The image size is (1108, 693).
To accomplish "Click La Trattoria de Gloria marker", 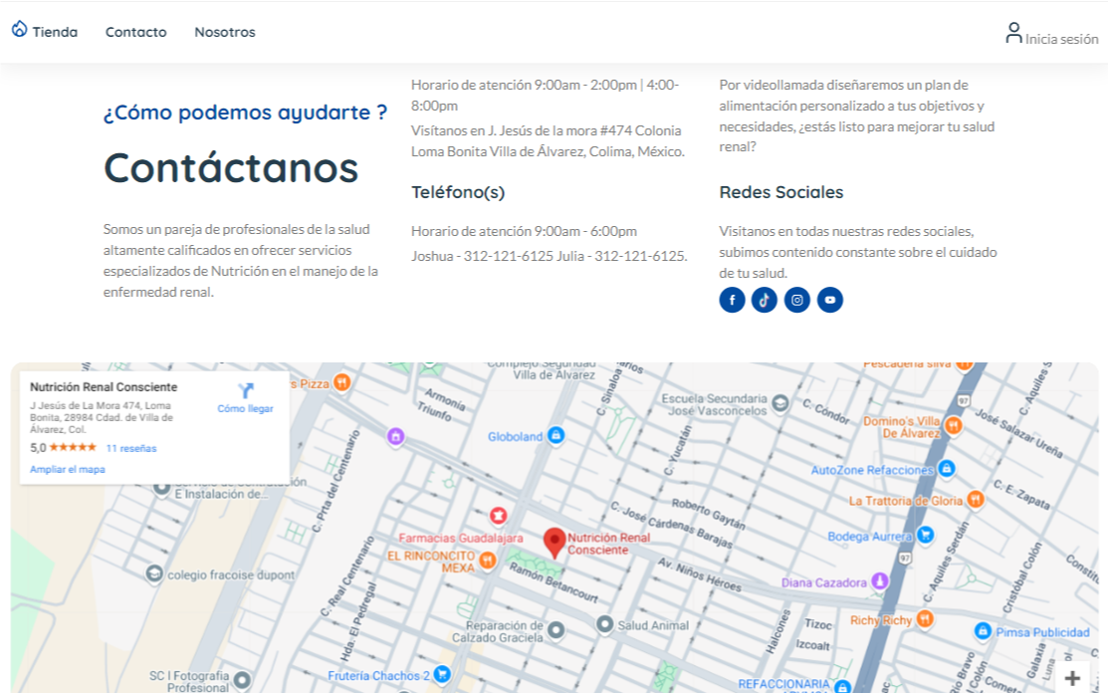I will tap(976, 500).
